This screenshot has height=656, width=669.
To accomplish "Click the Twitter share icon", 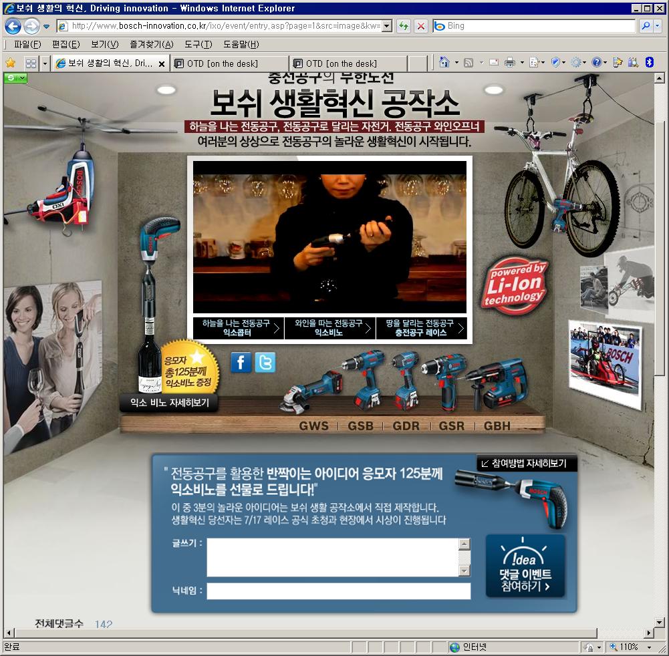I will click(265, 363).
